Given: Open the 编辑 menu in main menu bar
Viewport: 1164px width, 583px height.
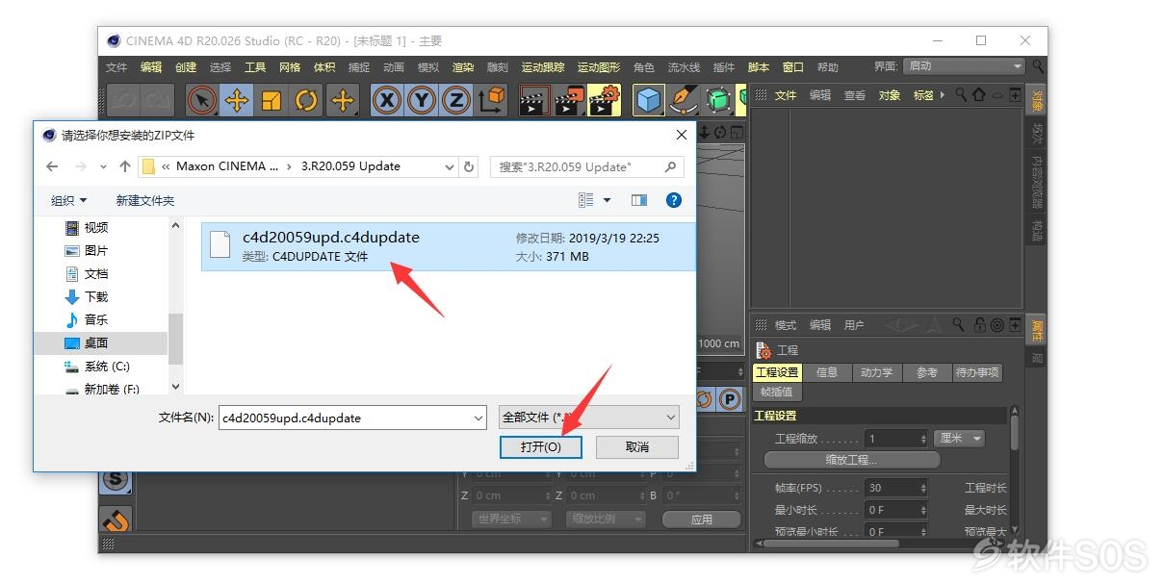Looking at the screenshot, I should 151,67.
